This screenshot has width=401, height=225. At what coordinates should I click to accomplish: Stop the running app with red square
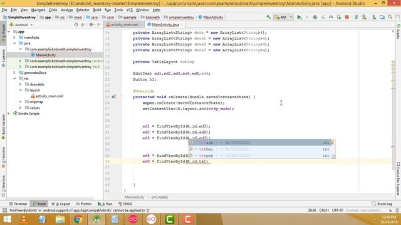[346, 17]
